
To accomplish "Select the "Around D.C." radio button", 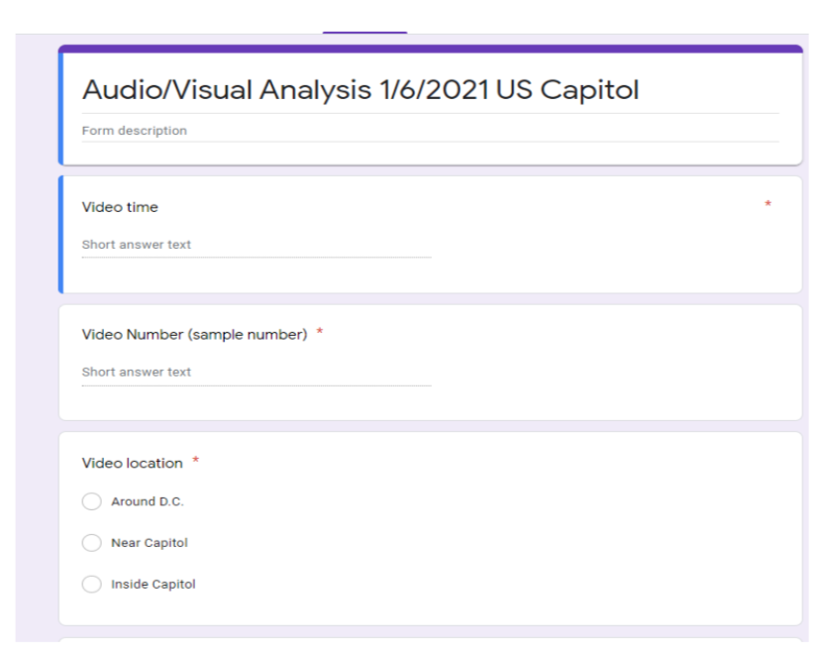I will coord(93,501).
